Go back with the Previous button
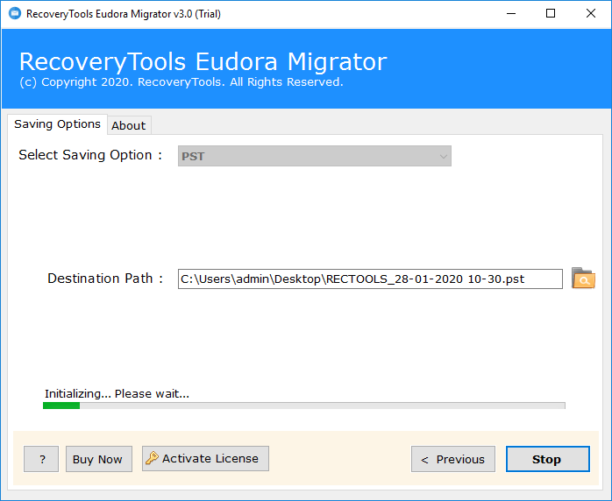The image size is (612, 501). coord(453,459)
